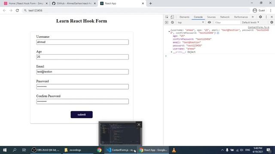
Task: Close the DevTools panel
Action: pyautogui.click(x=272, y=17)
